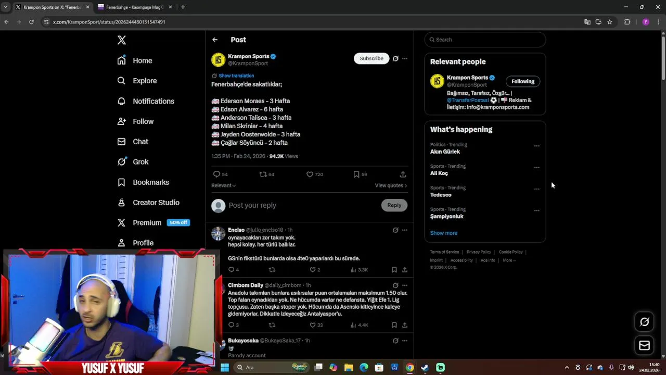Click Show more under What's happening
Viewport: 666px width, 375px height.
point(444,233)
